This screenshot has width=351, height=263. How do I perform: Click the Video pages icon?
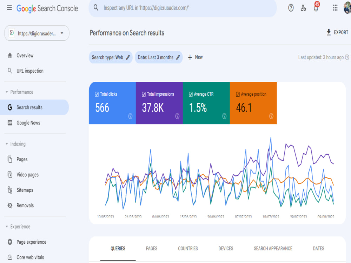tap(10, 175)
